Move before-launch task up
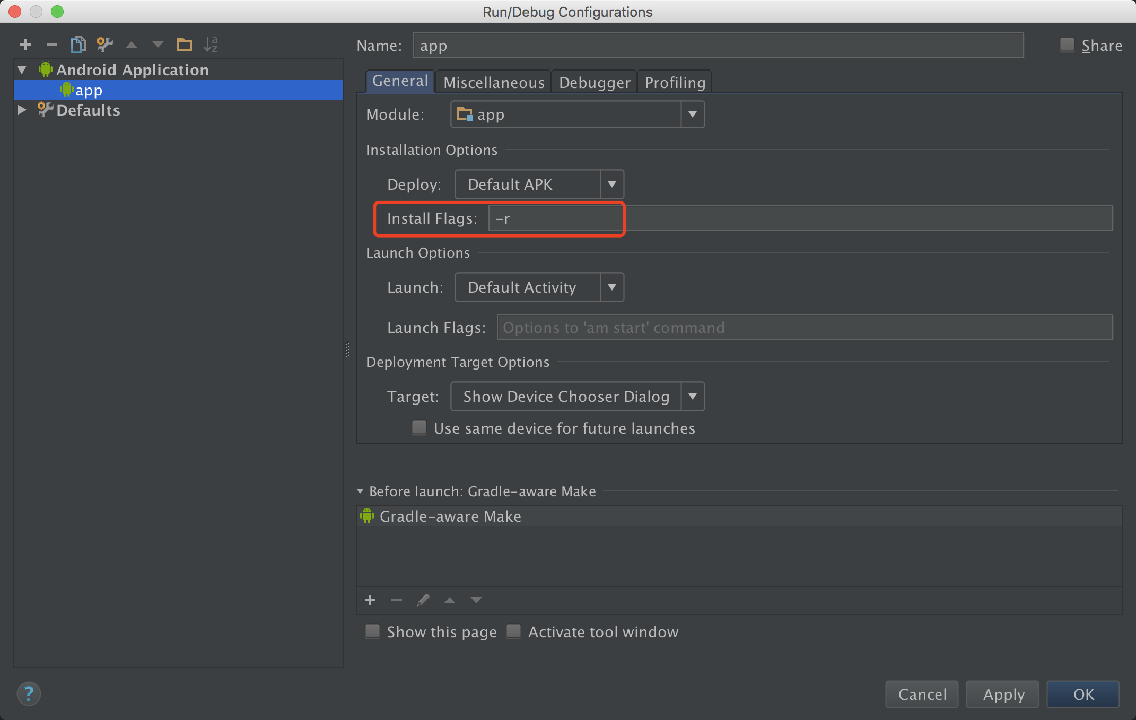 point(450,600)
